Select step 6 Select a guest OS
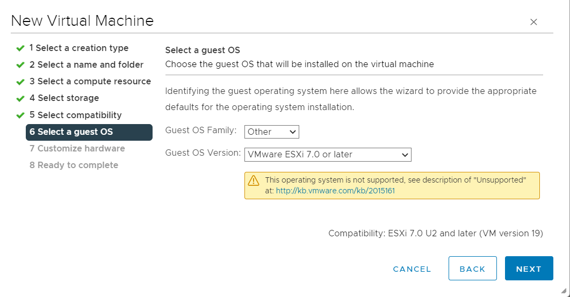Viewport: 570px width, 297px height. (89, 132)
